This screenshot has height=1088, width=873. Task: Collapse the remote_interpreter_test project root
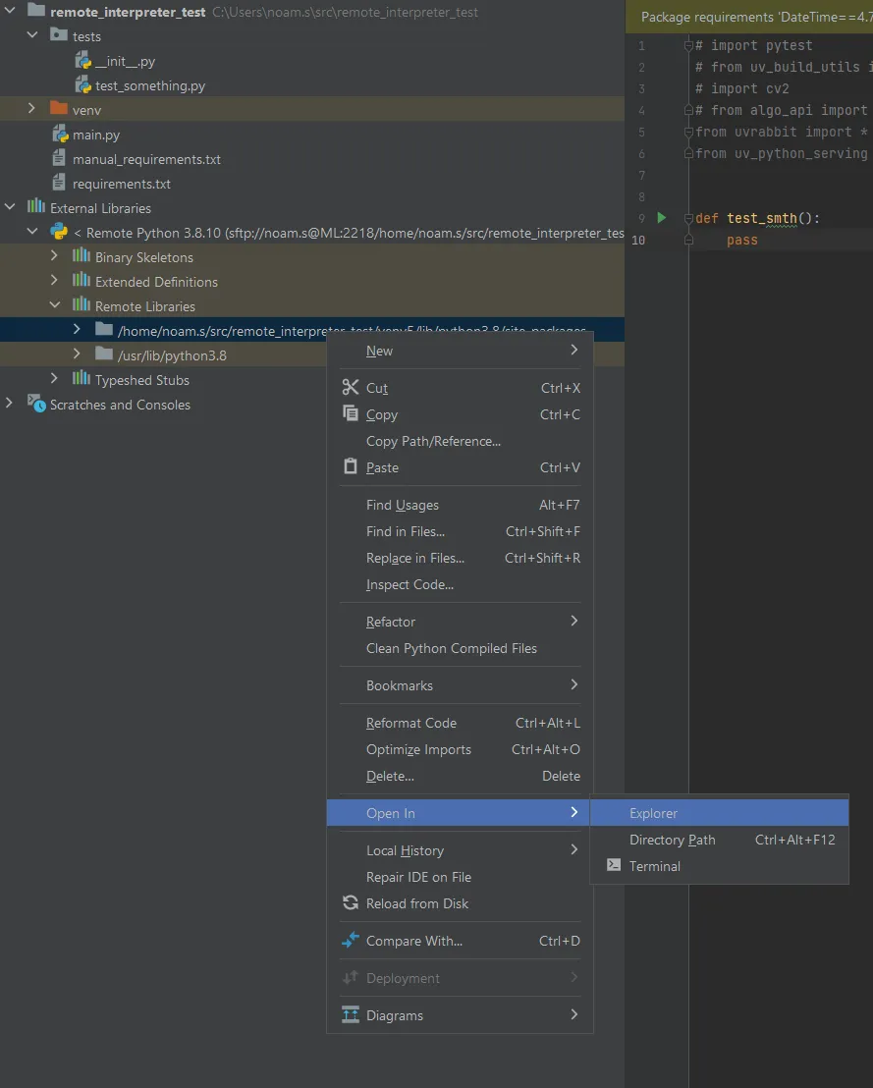coord(10,11)
